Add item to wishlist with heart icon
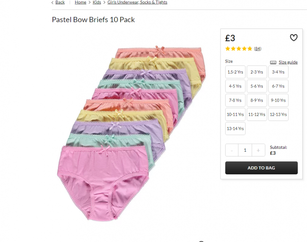The width and height of the screenshot is (307, 242). [293, 38]
